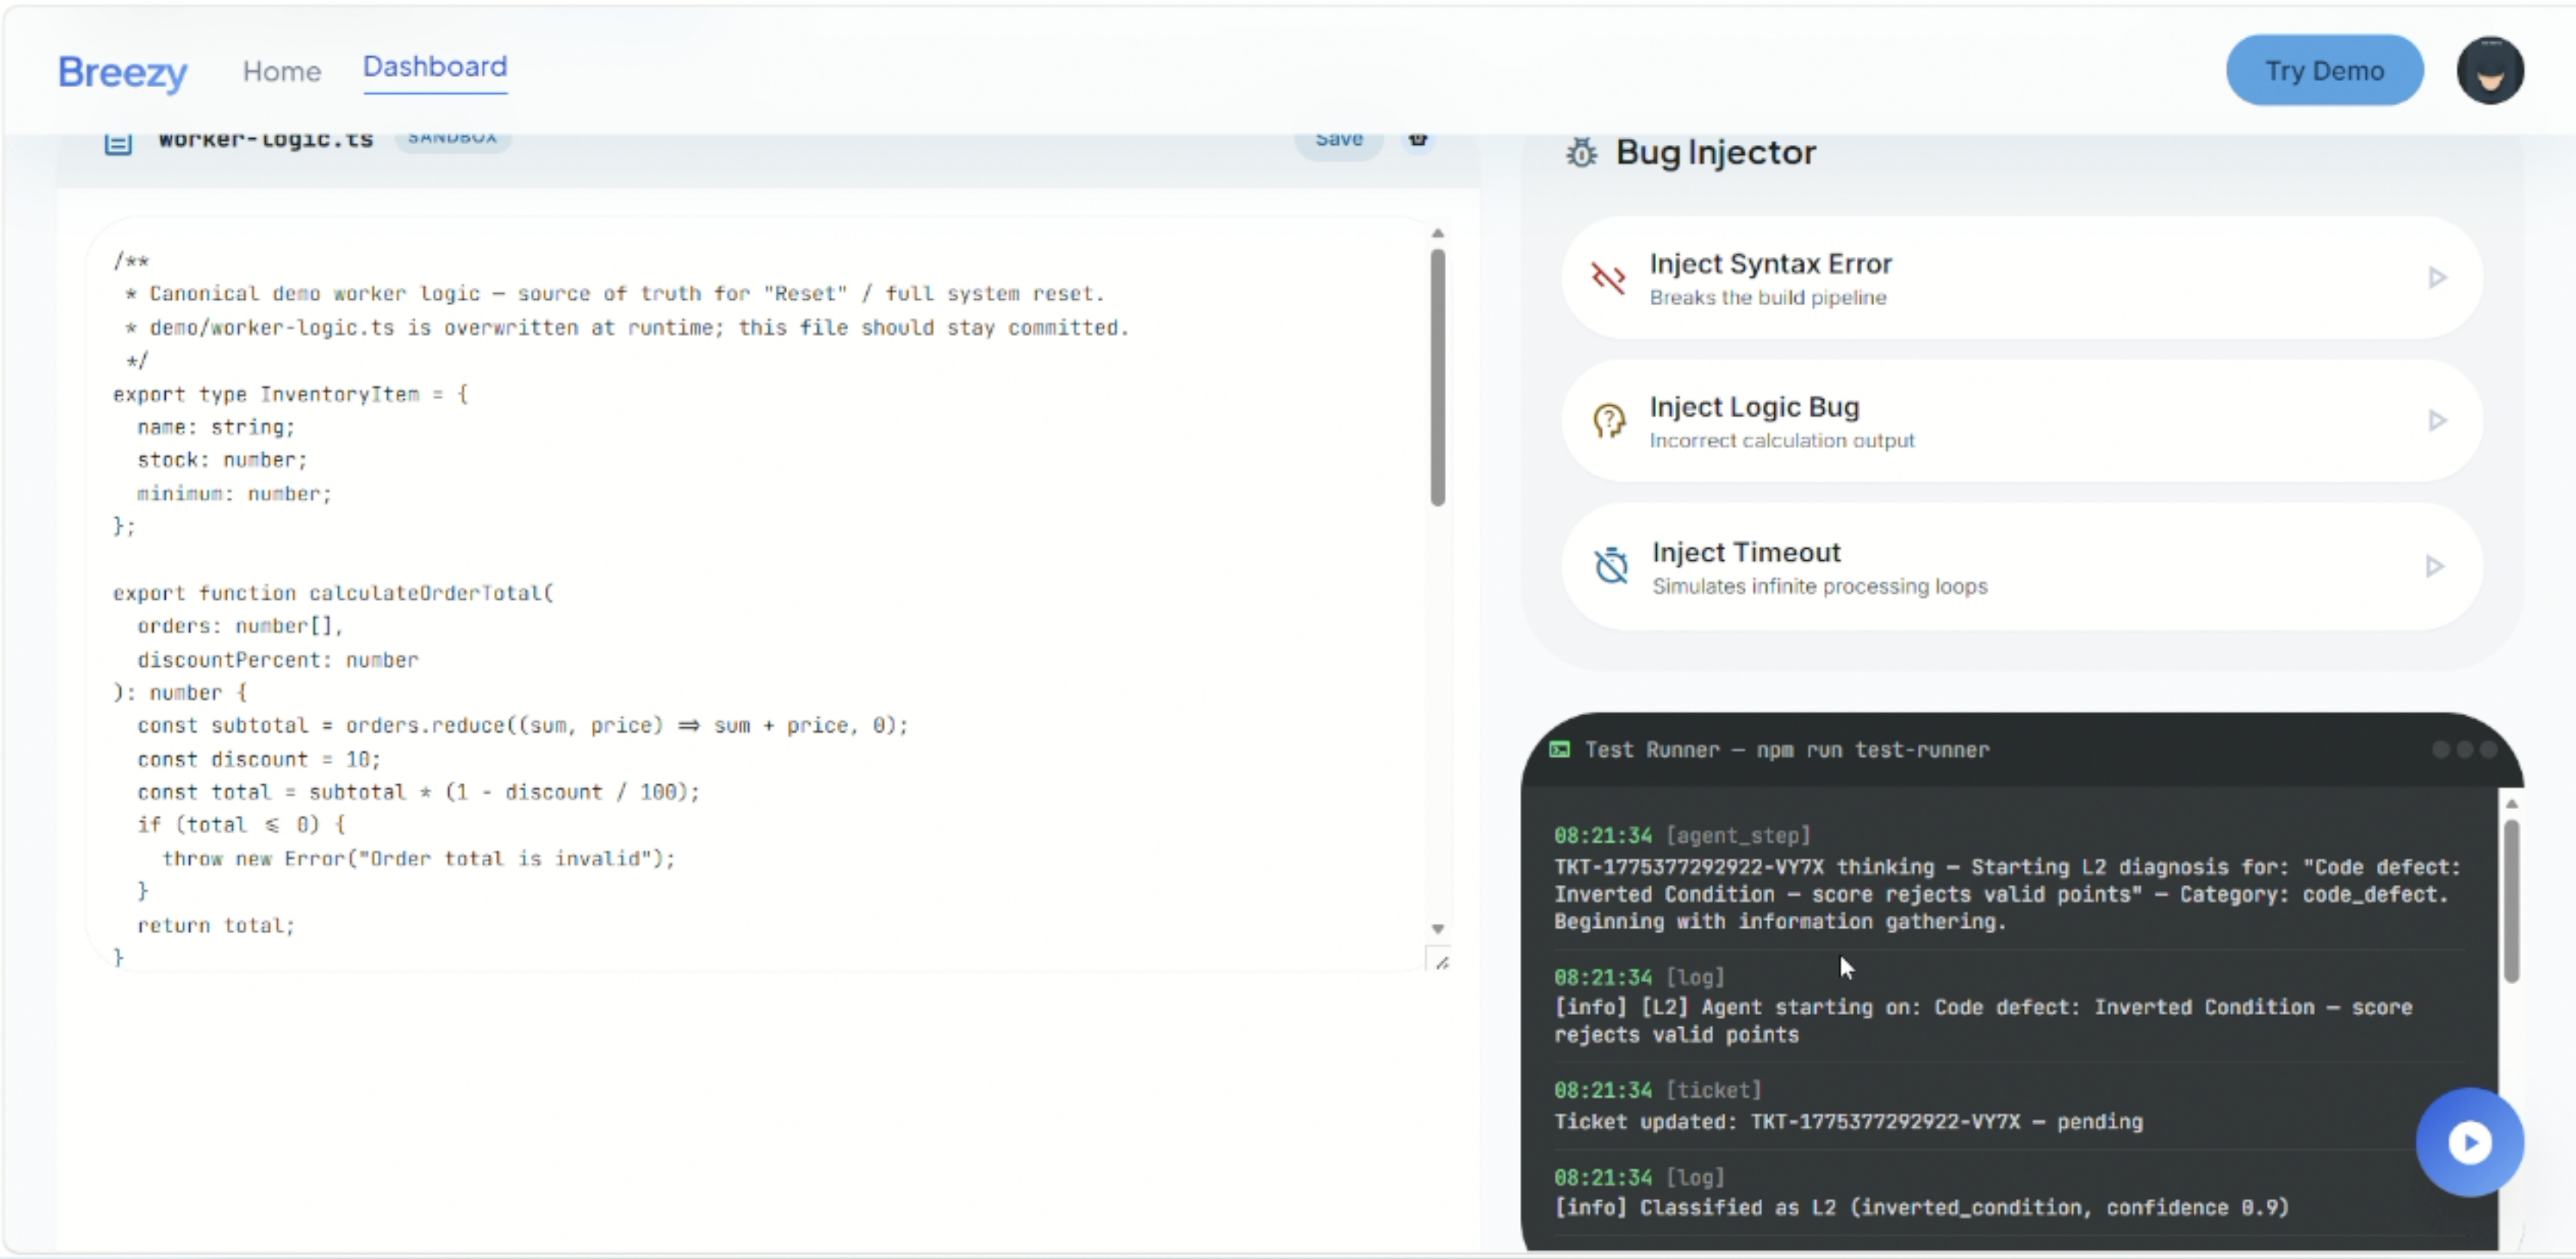Run Inject Syntax Error play arrow
Screen dimensions: 2576x1259
coord(2436,278)
